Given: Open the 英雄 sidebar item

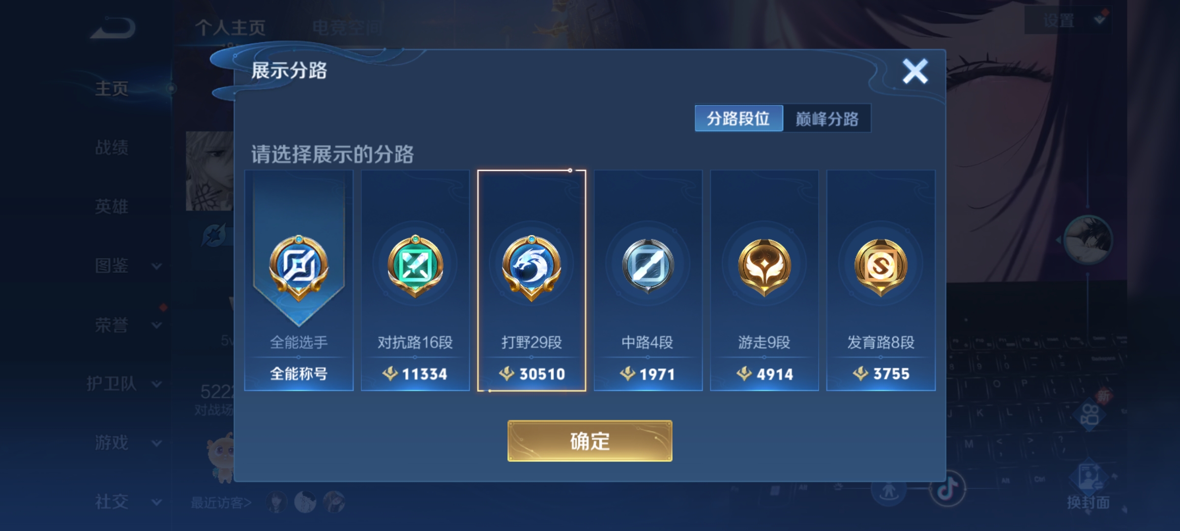Looking at the screenshot, I should coord(112,206).
